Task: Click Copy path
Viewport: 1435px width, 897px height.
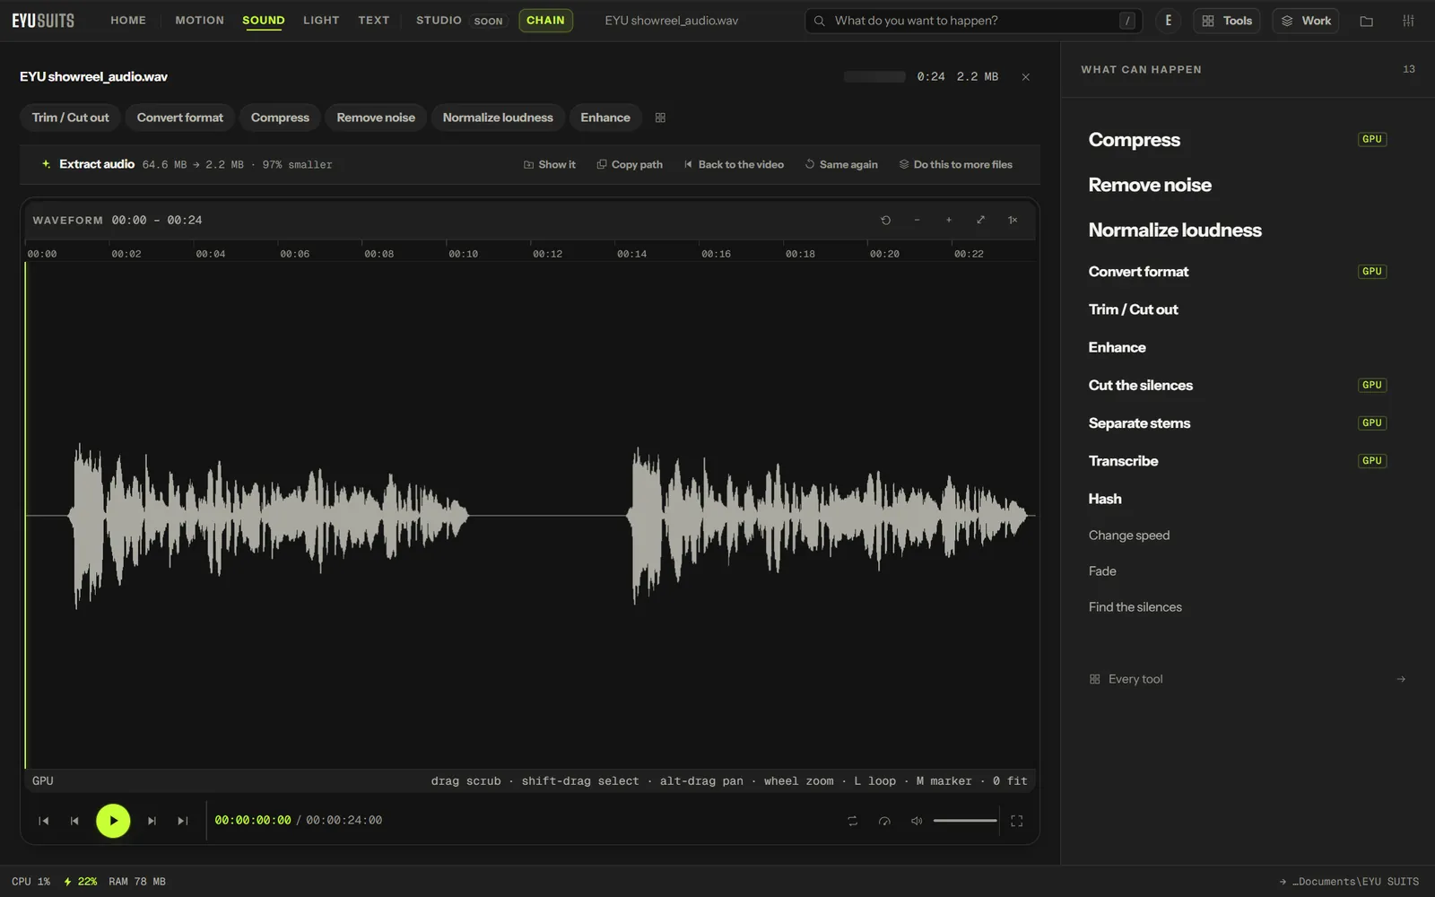Action: pos(630,165)
